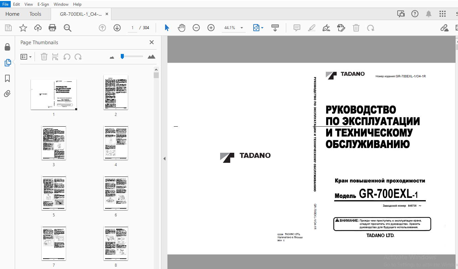This screenshot has width=458, height=269.
Task: Click the find text magnifier icon
Action: tap(67, 28)
